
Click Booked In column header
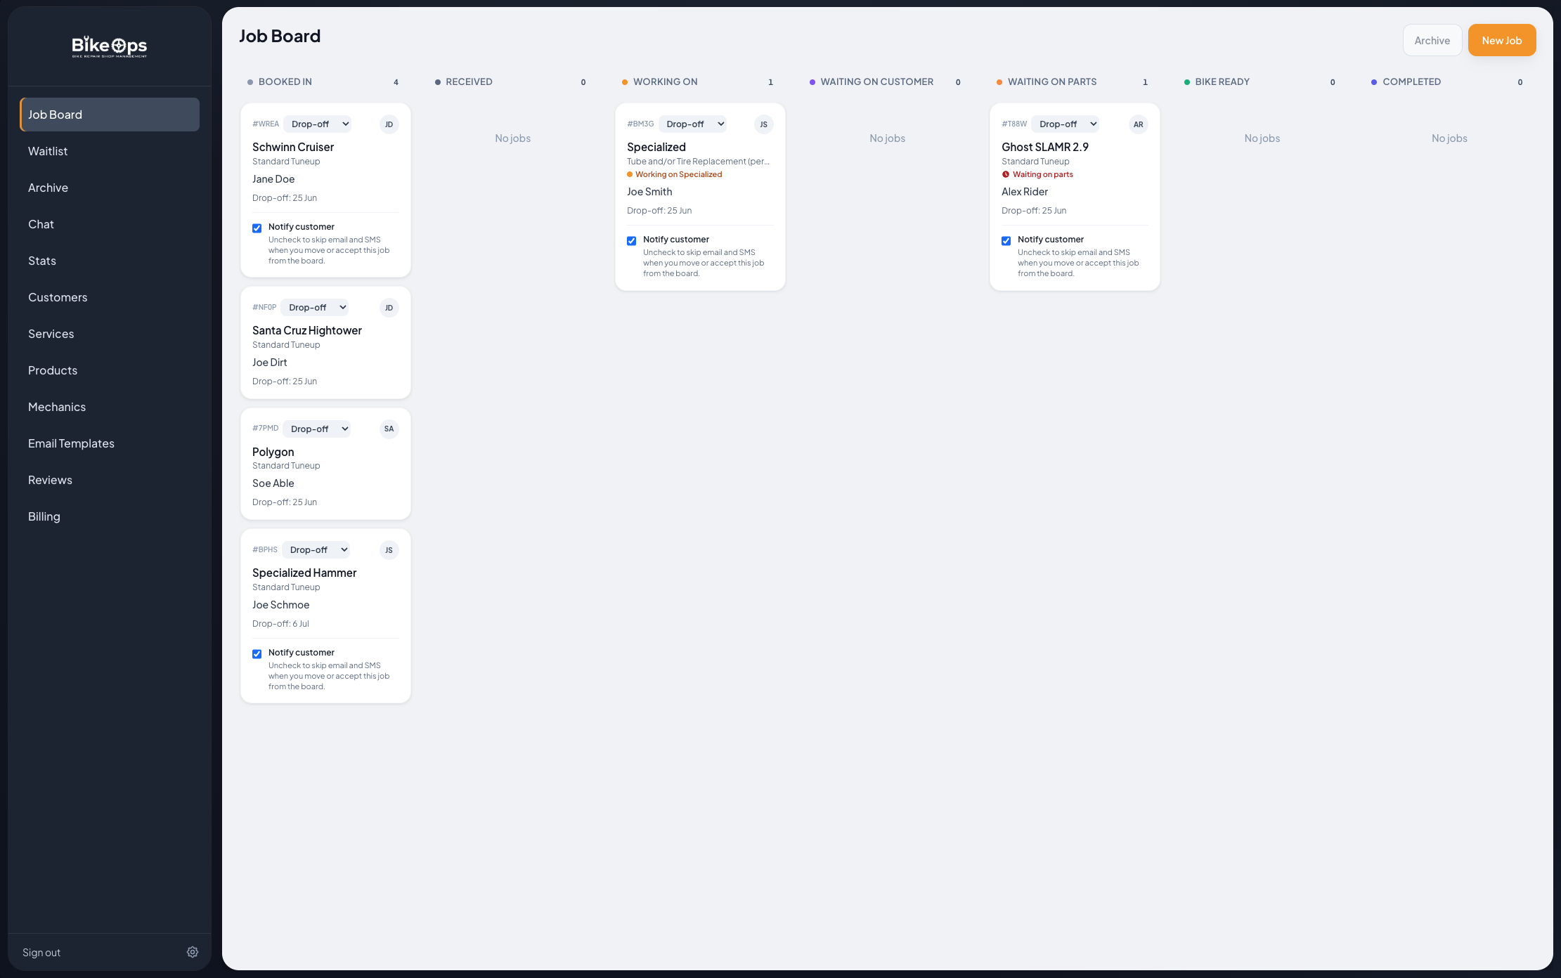(285, 81)
